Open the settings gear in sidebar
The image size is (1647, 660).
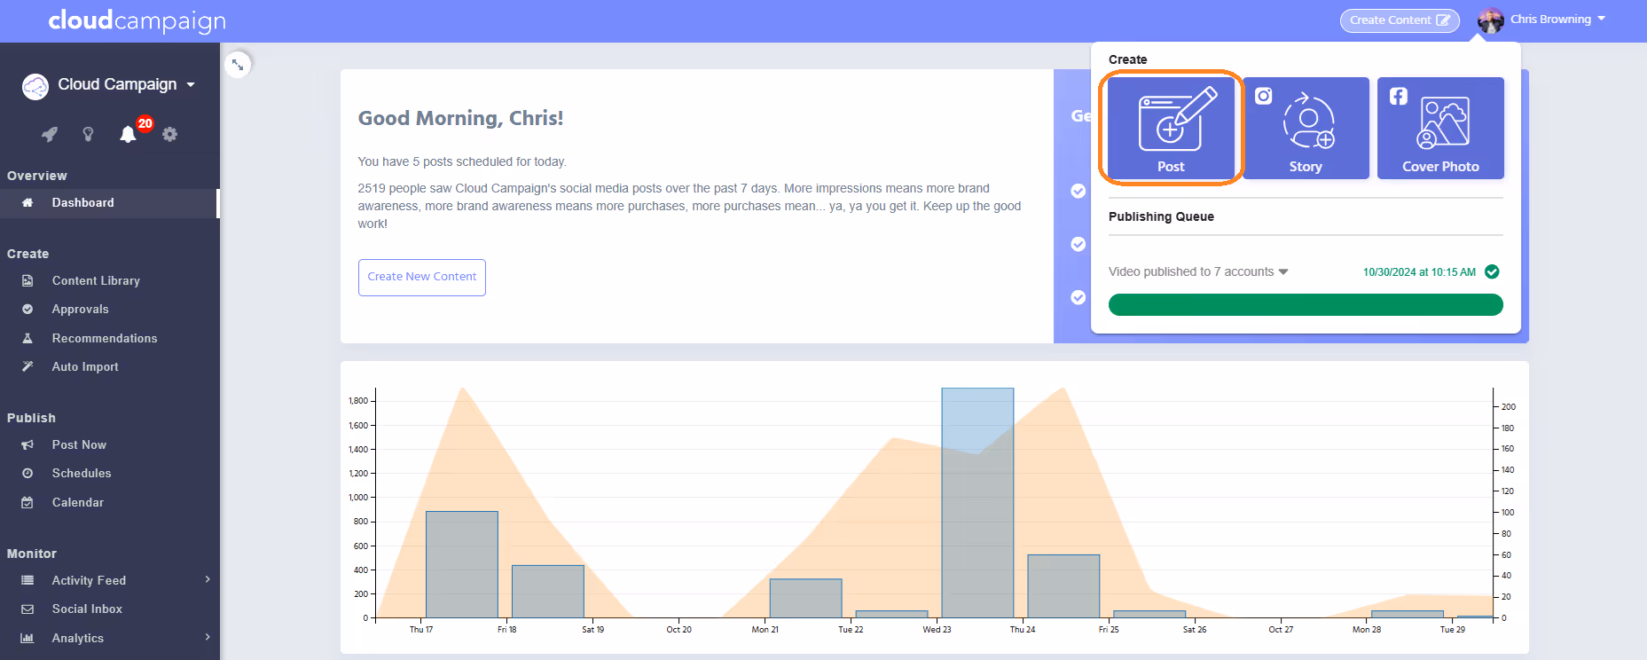[x=169, y=134]
